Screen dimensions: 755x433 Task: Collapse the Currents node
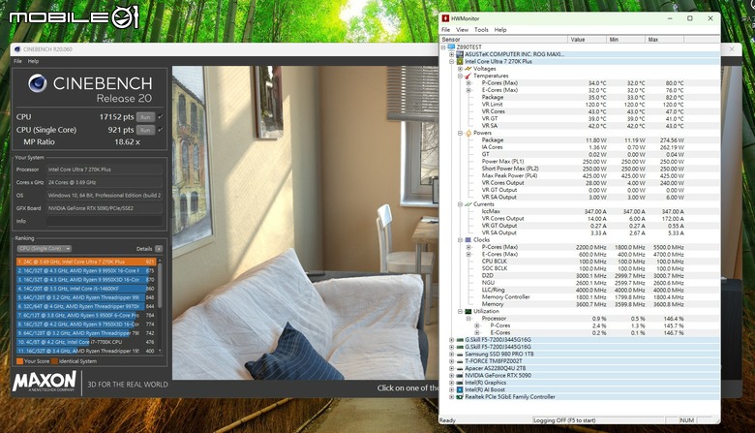point(461,204)
